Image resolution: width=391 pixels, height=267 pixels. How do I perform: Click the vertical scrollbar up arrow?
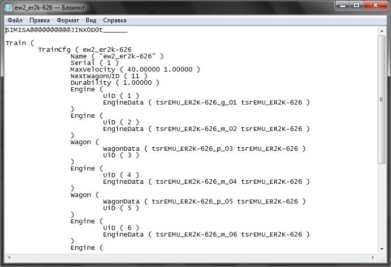click(x=382, y=31)
